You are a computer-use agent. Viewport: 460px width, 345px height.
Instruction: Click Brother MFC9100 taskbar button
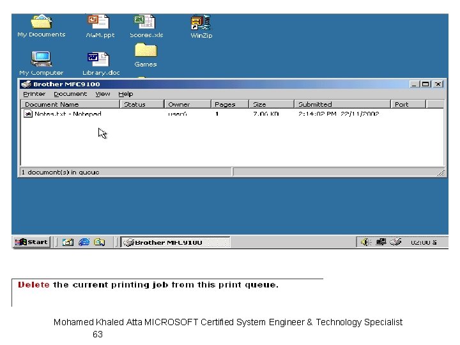pyautogui.click(x=175, y=242)
